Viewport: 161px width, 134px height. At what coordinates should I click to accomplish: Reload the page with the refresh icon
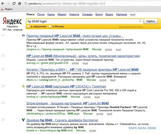pyautogui.click(x=14, y=4)
